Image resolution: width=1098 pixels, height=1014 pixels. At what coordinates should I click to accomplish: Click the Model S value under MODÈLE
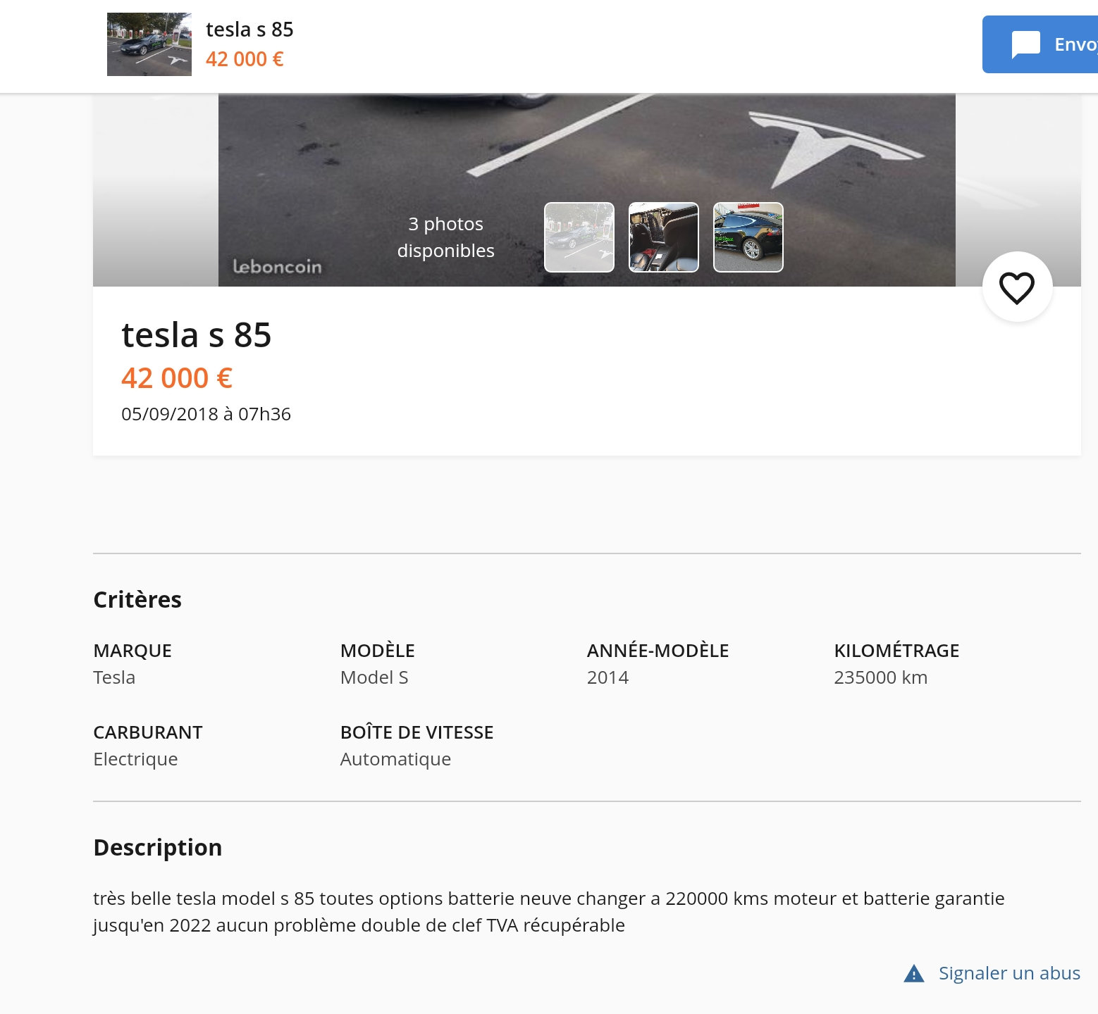tap(374, 677)
